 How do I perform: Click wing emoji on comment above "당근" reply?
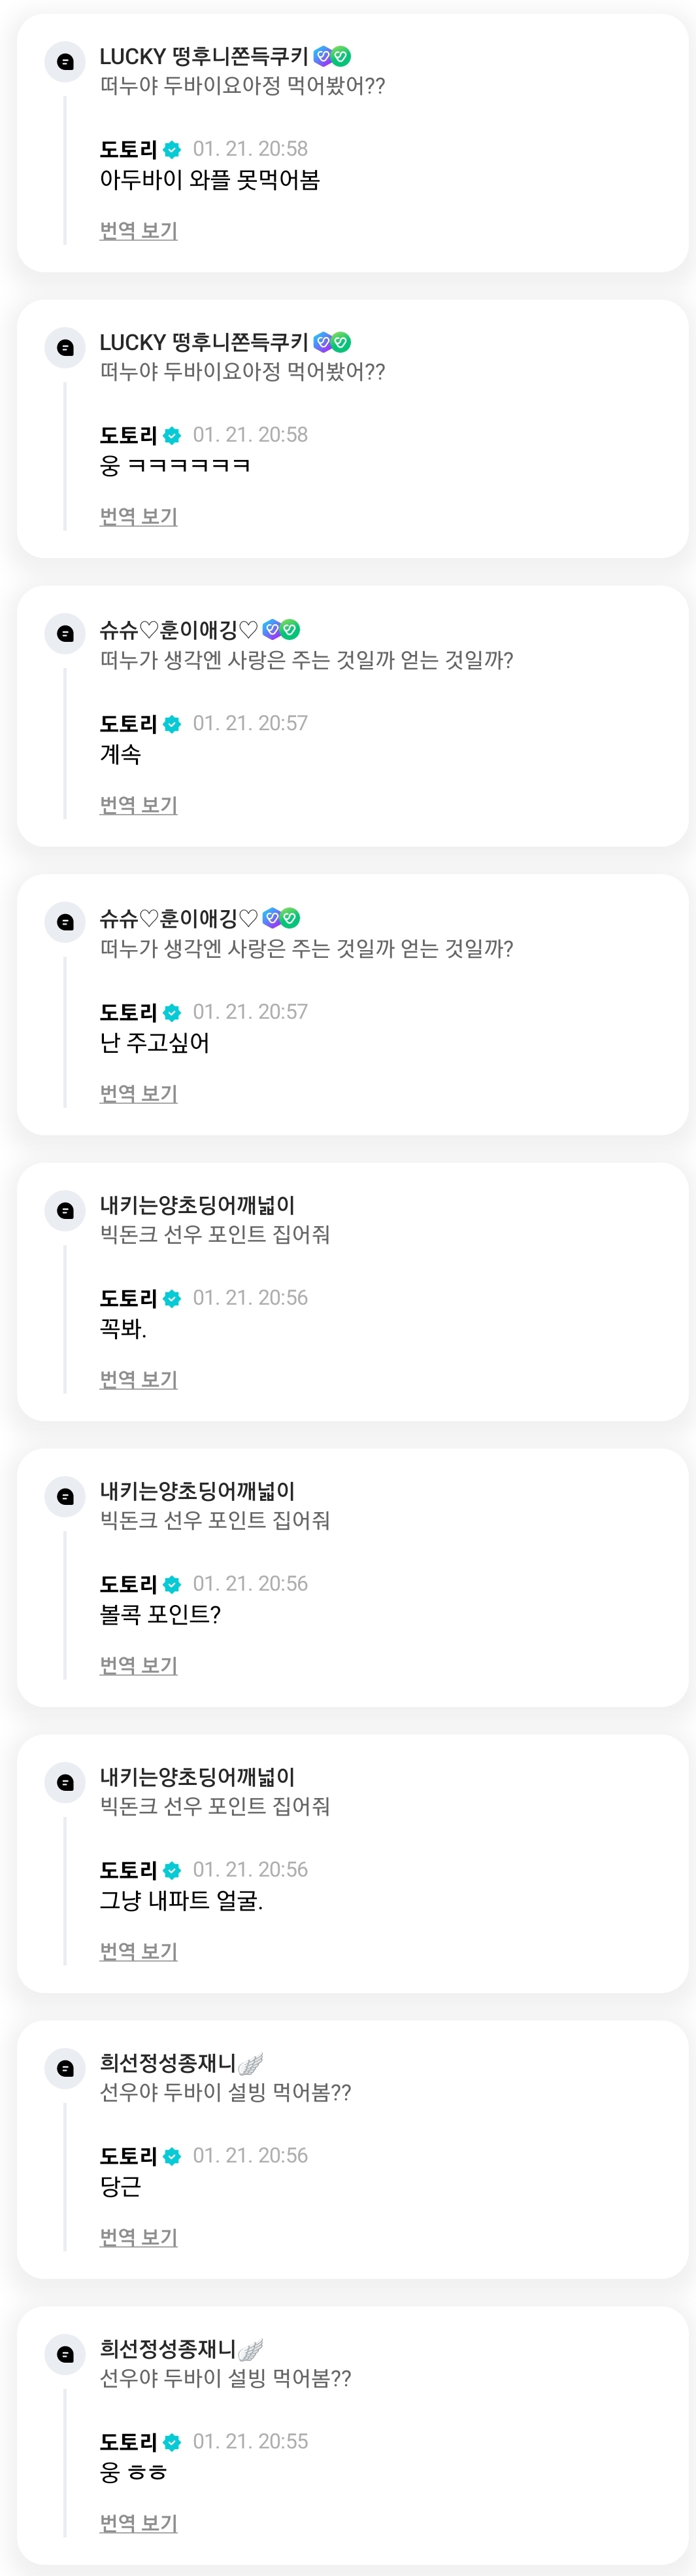click(251, 2063)
